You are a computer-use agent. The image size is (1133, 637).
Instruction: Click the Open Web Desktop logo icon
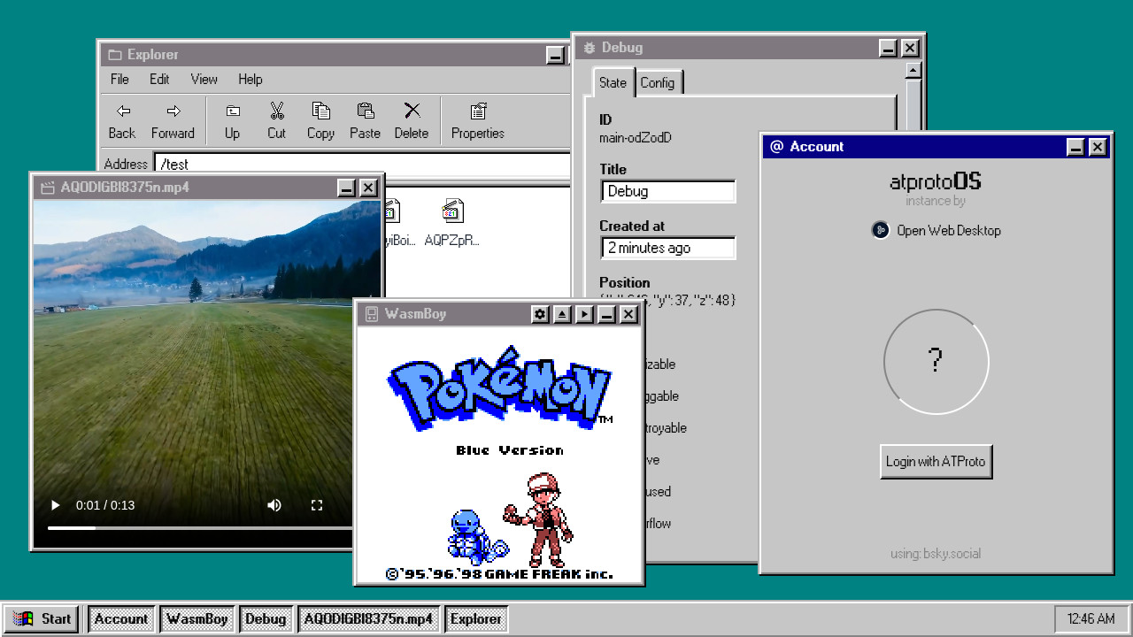click(x=881, y=230)
